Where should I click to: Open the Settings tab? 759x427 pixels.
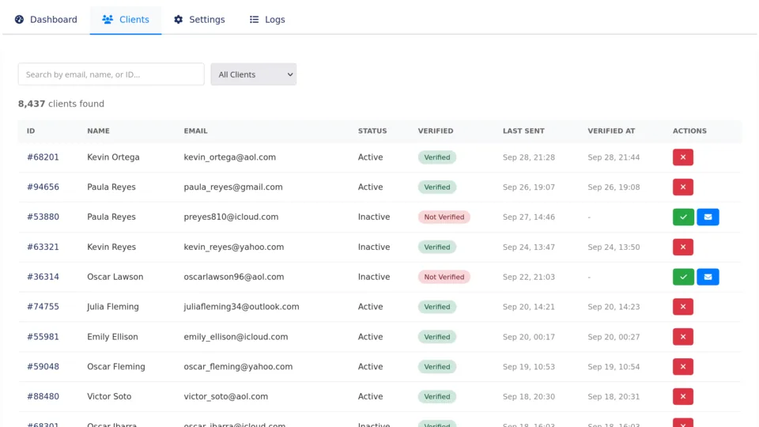199,20
